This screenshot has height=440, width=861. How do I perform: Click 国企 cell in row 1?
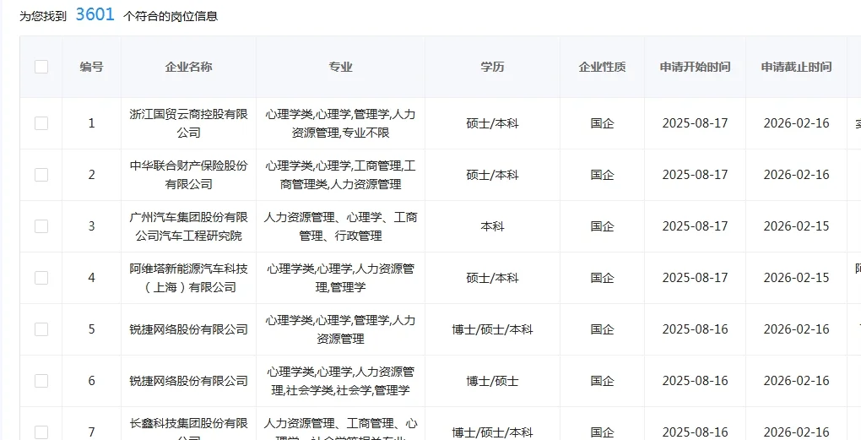pyautogui.click(x=602, y=123)
